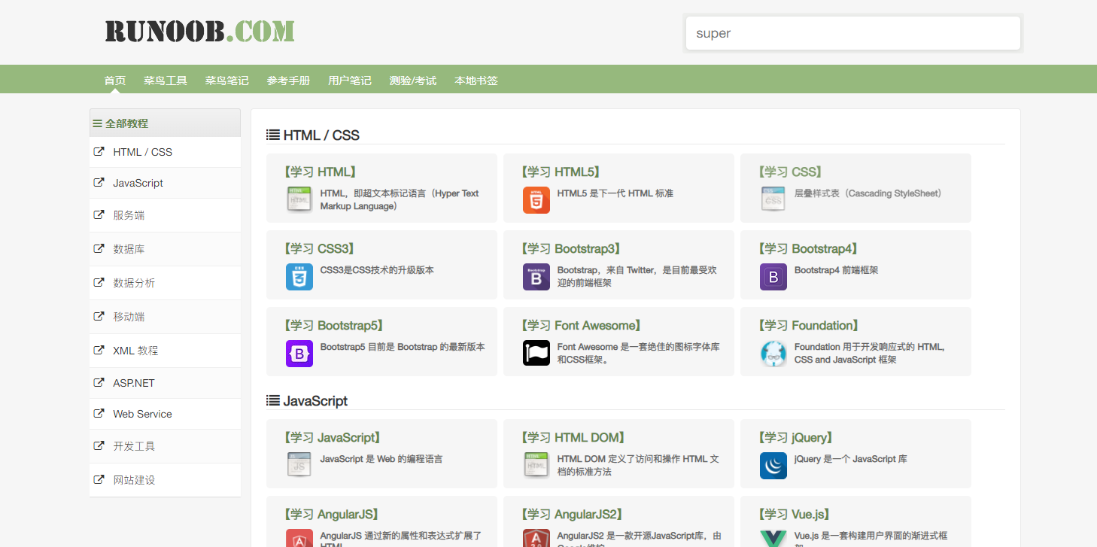
Task: Click external-link icon beside XML 教程
Action: 99,350
